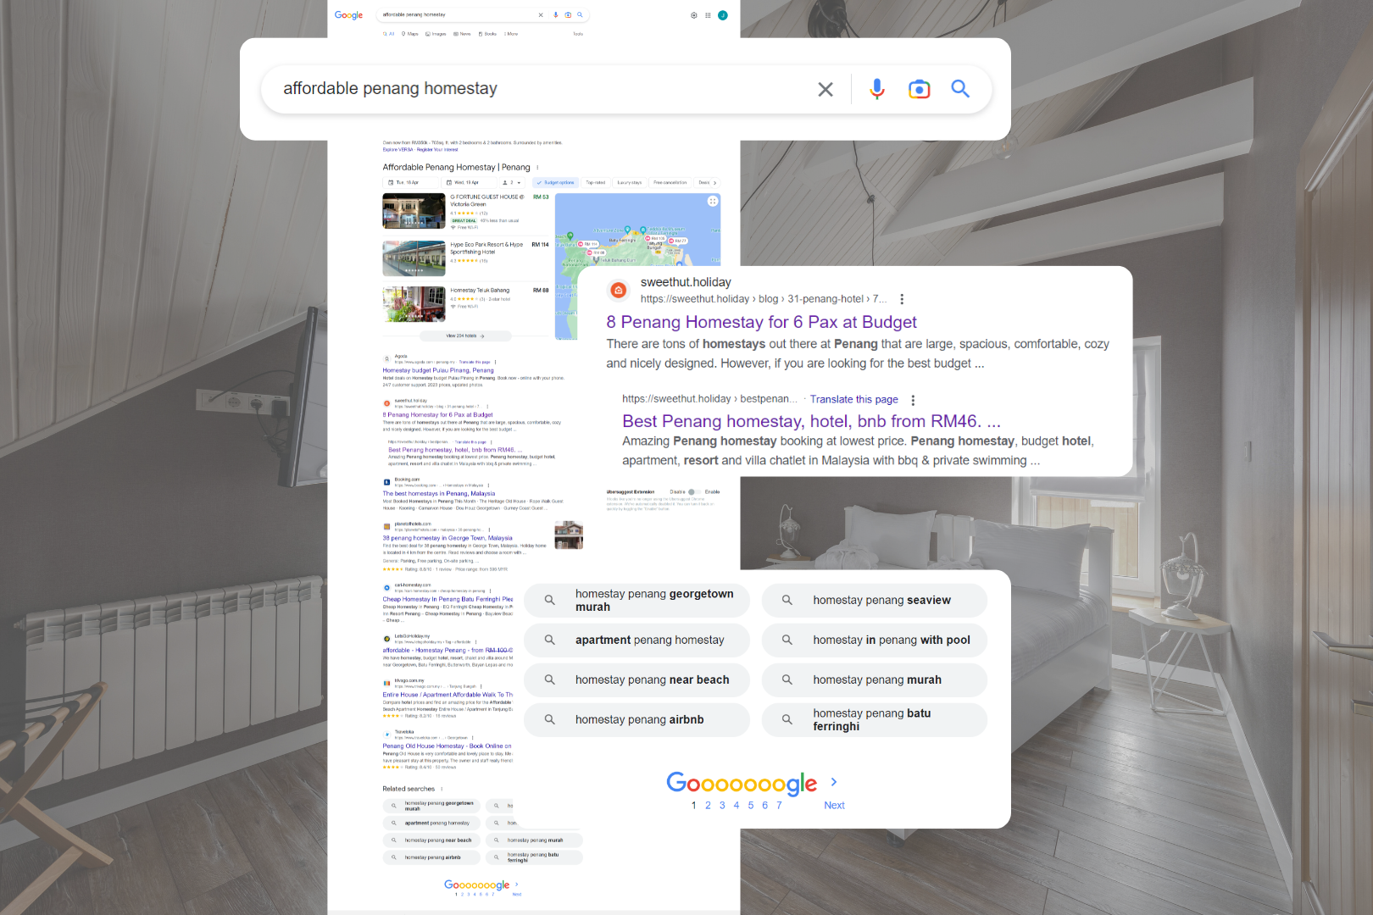Open the Google apps grid icon

tap(708, 15)
